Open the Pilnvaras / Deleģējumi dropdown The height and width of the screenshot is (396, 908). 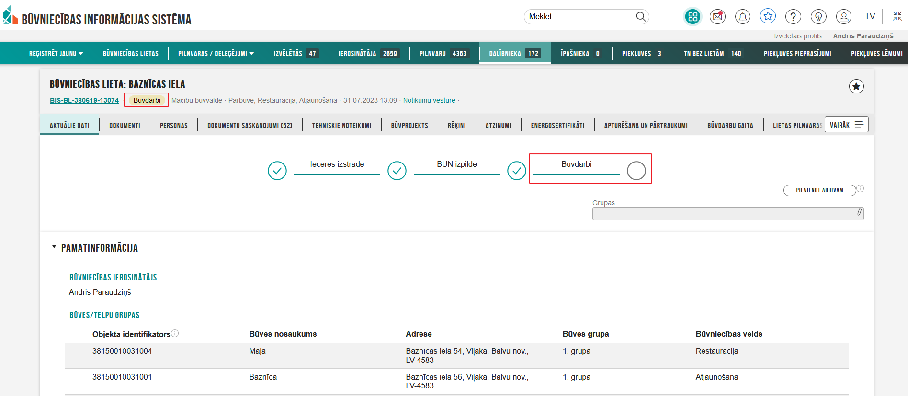pos(216,54)
